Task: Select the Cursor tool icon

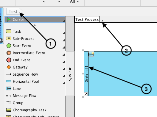Action: [x=9, y=20]
